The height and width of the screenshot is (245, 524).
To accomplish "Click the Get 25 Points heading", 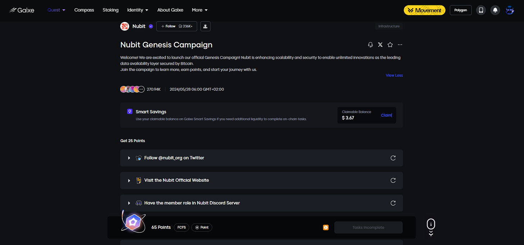I will 132,141.
